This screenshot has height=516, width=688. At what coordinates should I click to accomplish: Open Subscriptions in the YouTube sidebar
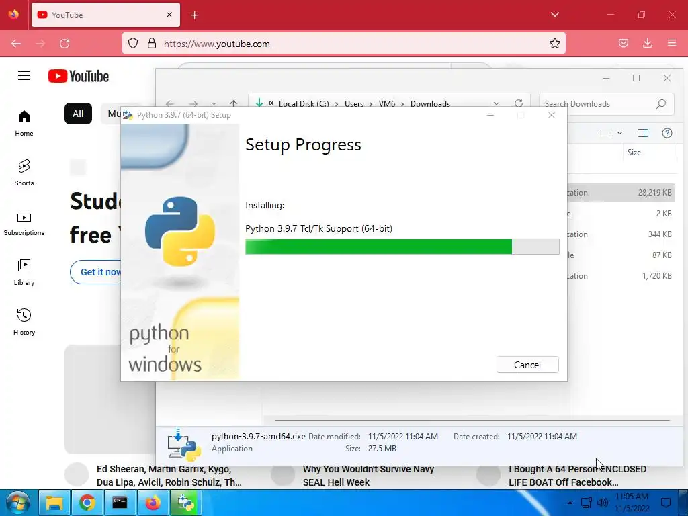24,222
